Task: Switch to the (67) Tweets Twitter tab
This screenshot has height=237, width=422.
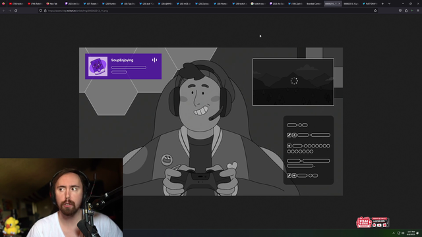Action: (x=91, y=4)
